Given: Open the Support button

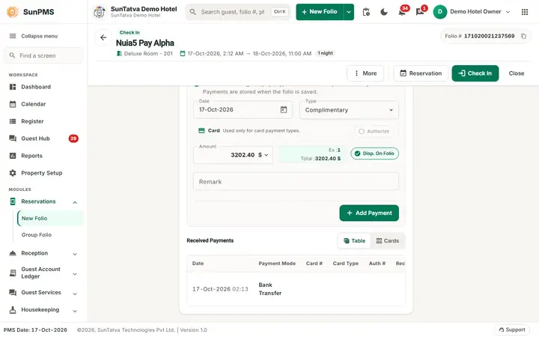Looking at the screenshot, I should pyautogui.click(x=512, y=330).
